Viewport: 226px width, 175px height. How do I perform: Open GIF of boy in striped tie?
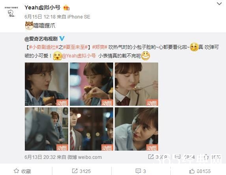click(92, 129)
